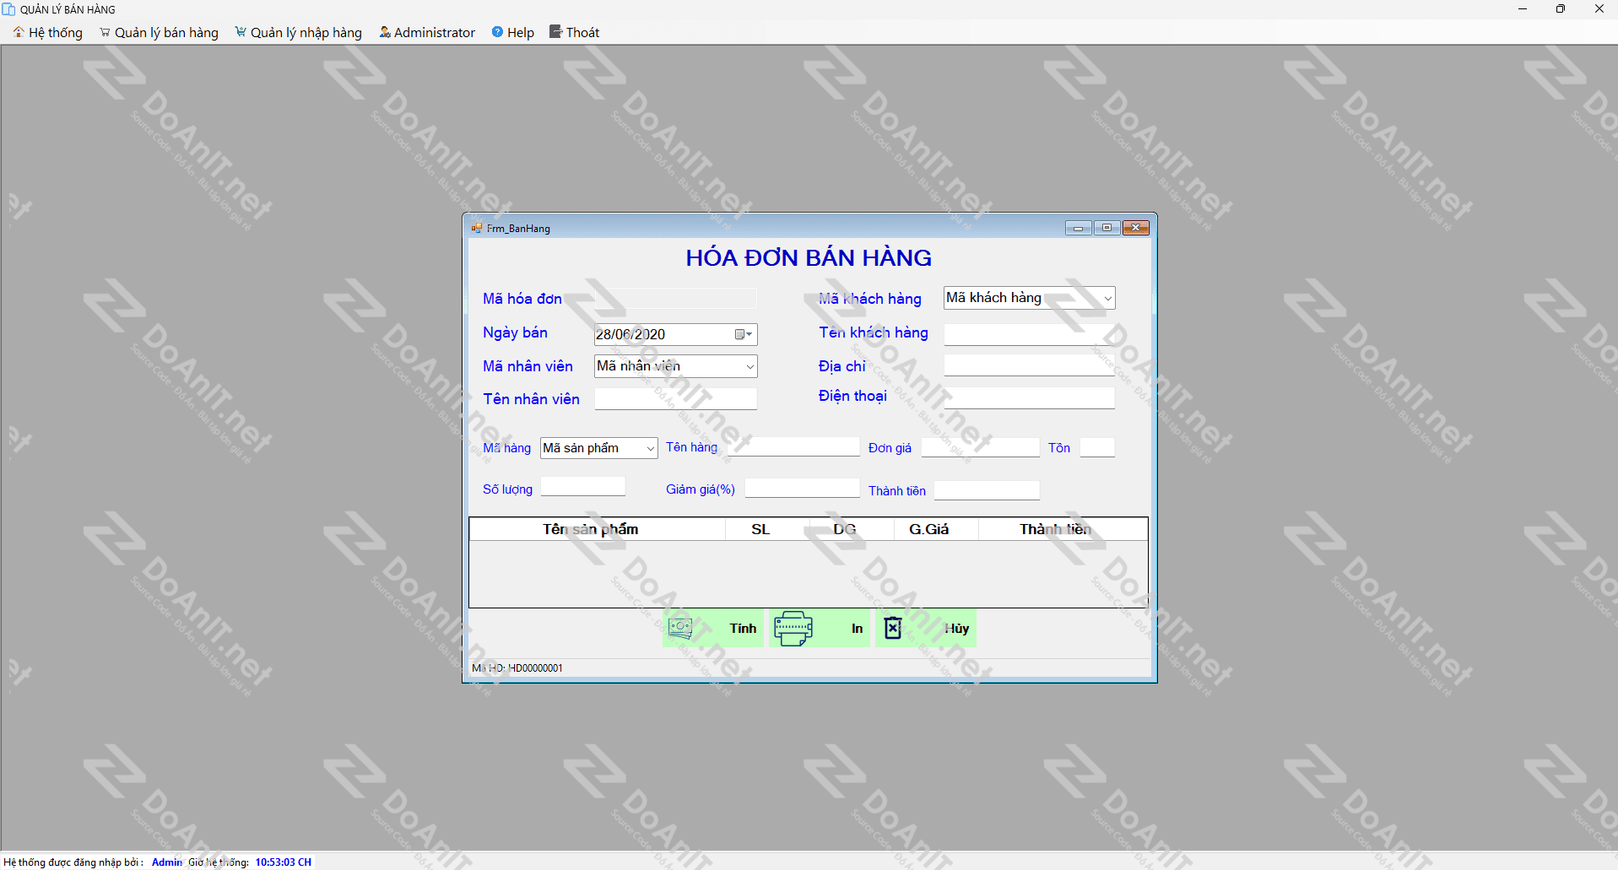Click the Mã HD: HD00000001 status text
Screen dimensions: 1618x870
tap(517, 667)
